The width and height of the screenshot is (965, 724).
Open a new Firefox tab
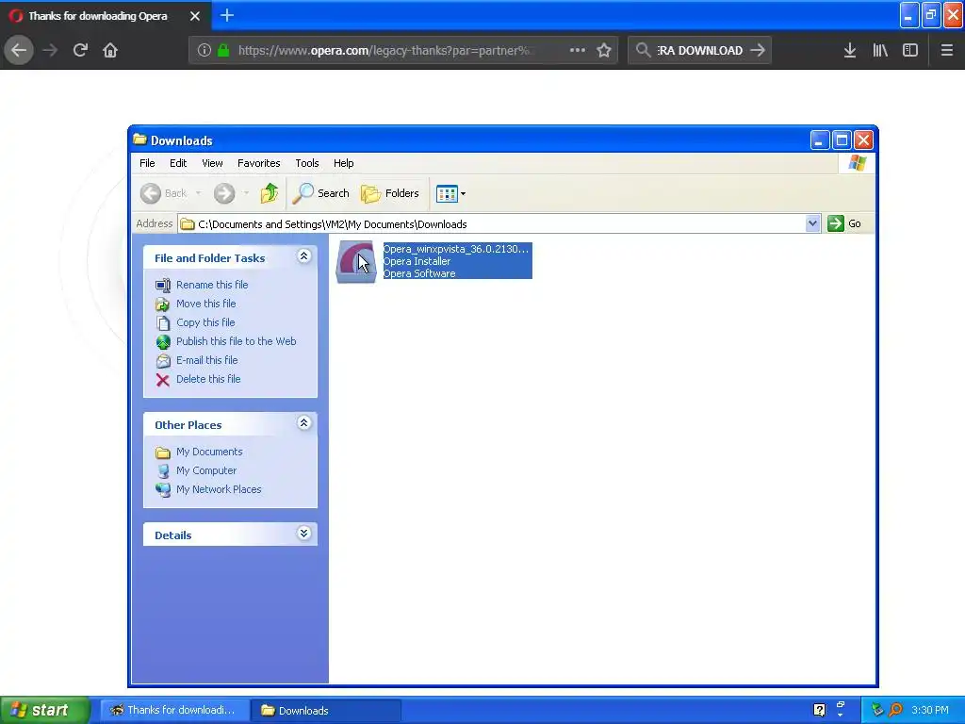point(227,15)
